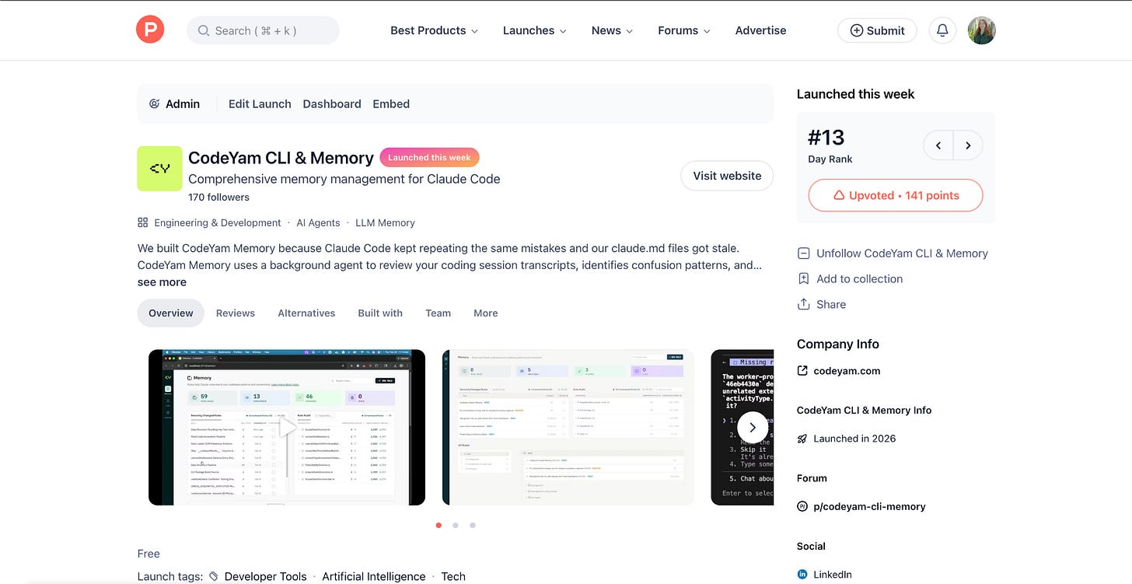Open the LinkedIn social link
The width and height of the screenshot is (1132, 584).
point(832,575)
